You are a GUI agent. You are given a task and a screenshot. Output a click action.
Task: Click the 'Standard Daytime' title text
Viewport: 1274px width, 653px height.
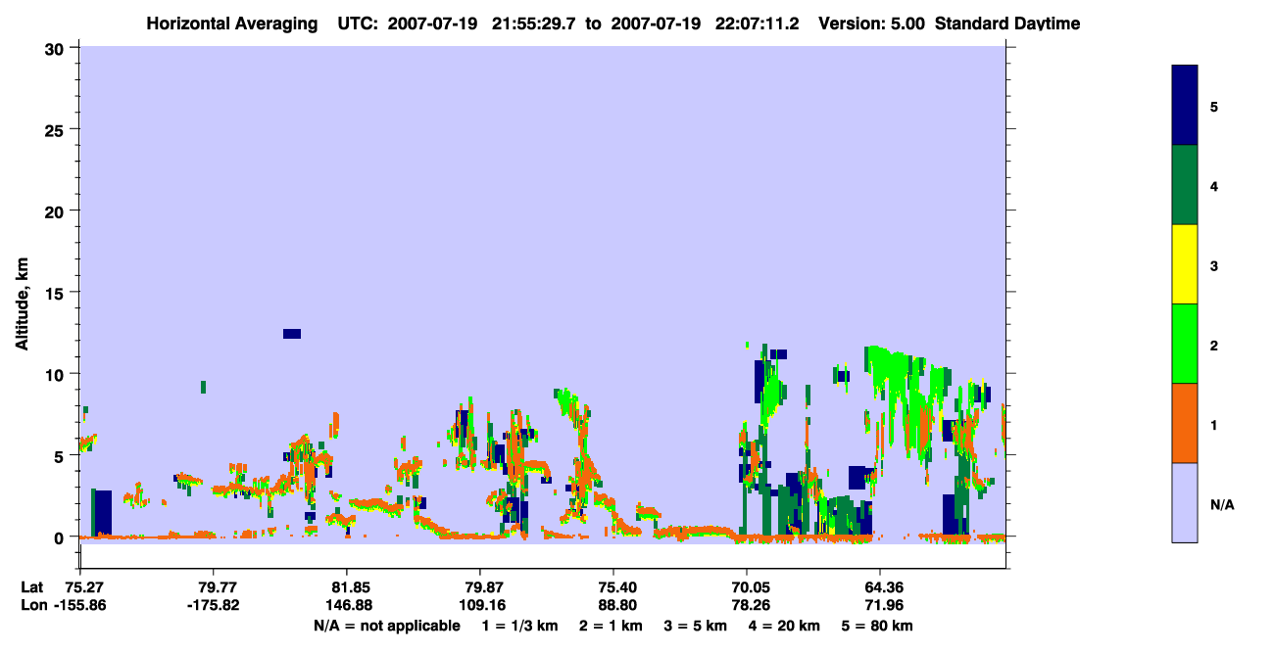pos(1007,23)
